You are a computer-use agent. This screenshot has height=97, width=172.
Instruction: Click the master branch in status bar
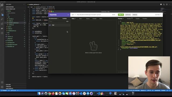pos(4,91)
